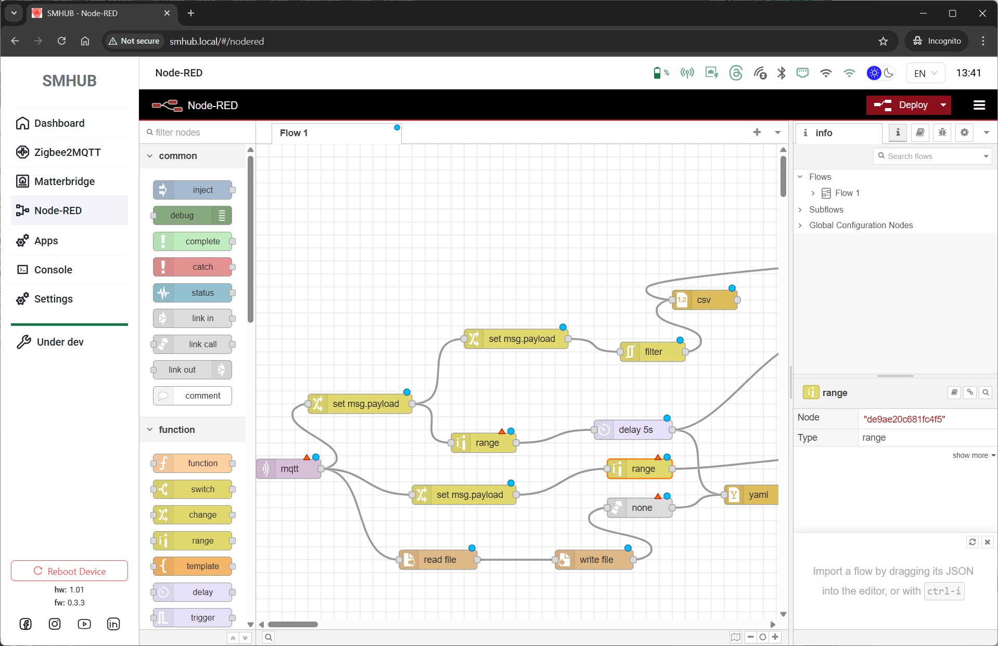Image resolution: width=998 pixels, height=646 pixels.
Task: Open the help book sidebar tab
Action: pyautogui.click(x=920, y=133)
